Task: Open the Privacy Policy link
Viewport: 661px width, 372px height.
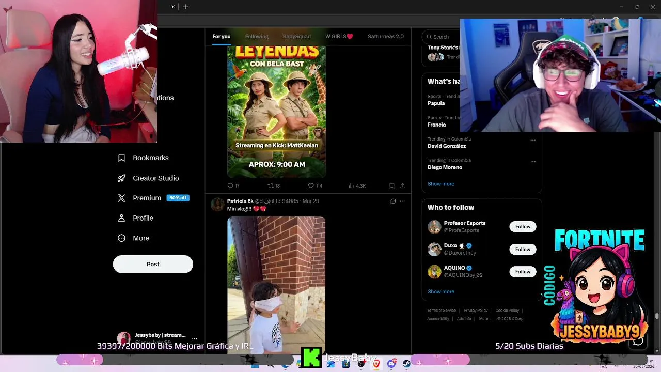Action: (476, 311)
